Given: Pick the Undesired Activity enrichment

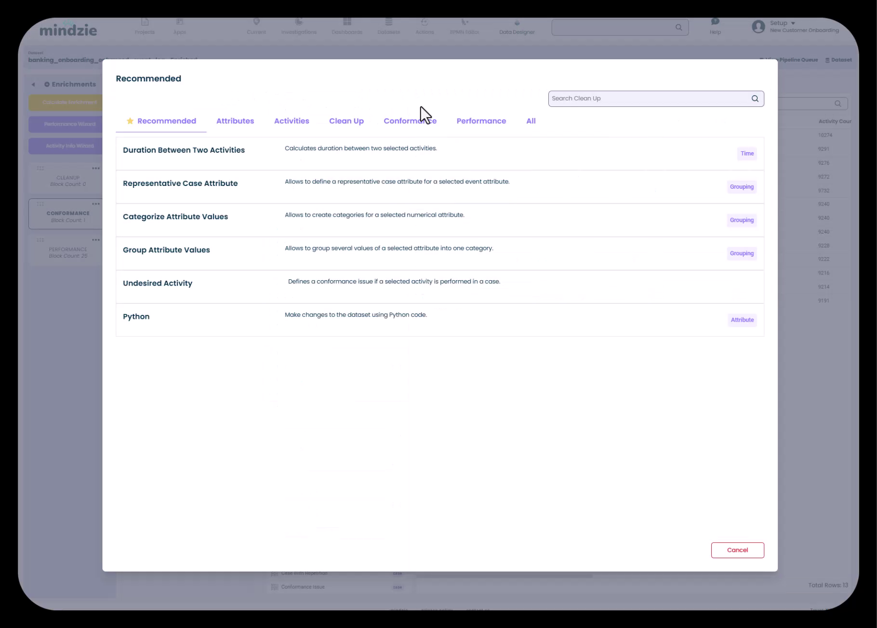Looking at the screenshot, I should (x=158, y=284).
